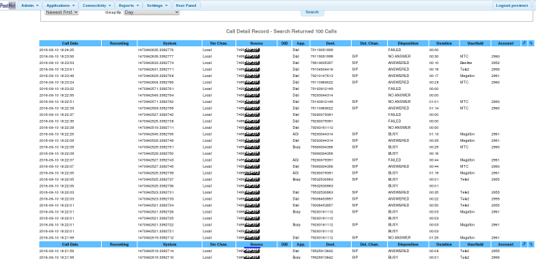This screenshot has height=259, width=536.
Task: Click the back-arrow icon in lower header row
Action: (x=531, y=244)
